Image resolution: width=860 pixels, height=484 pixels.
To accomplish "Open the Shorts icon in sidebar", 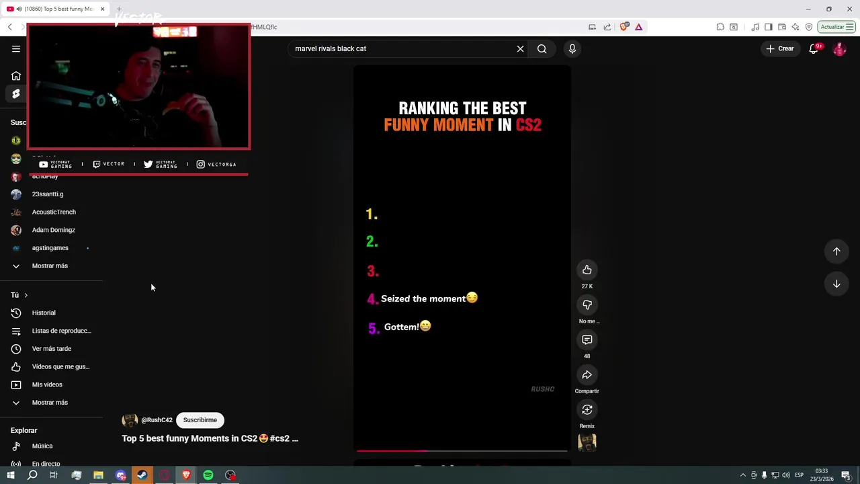I will pos(16,94).
